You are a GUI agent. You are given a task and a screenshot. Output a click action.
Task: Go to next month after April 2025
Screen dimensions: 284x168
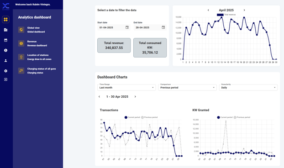tap(244, 10)
